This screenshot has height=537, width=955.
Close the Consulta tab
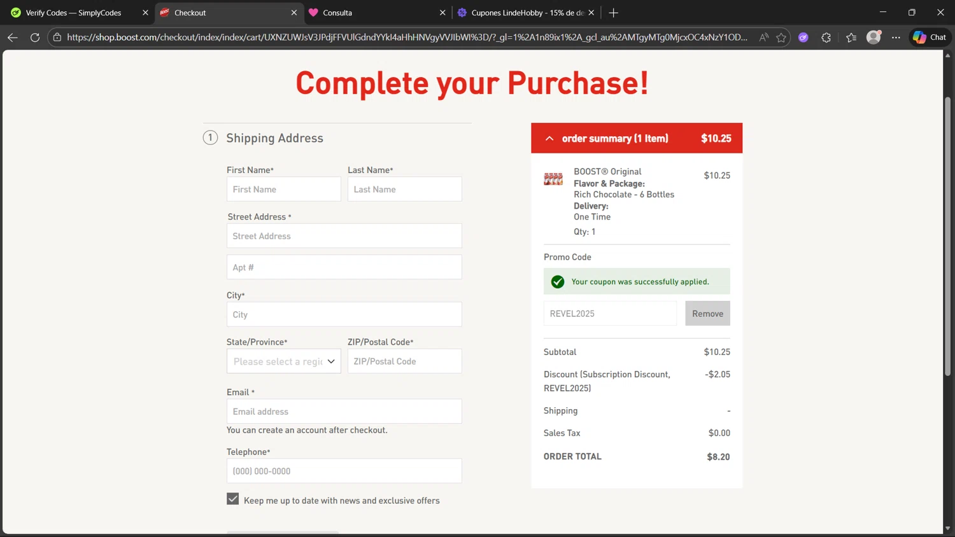[442, 13]
